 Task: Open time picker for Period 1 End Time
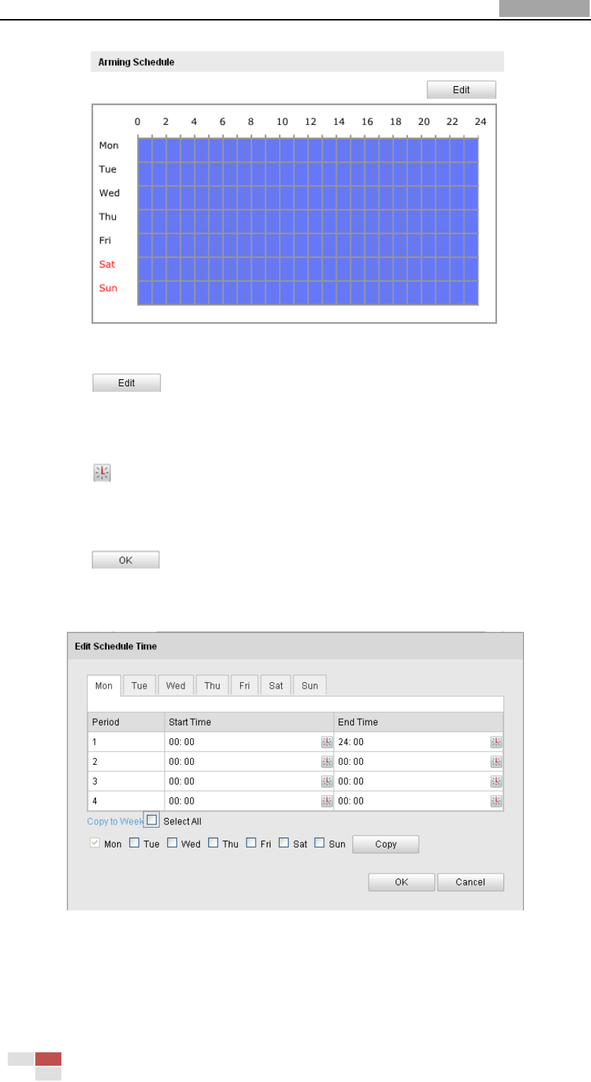496,742
